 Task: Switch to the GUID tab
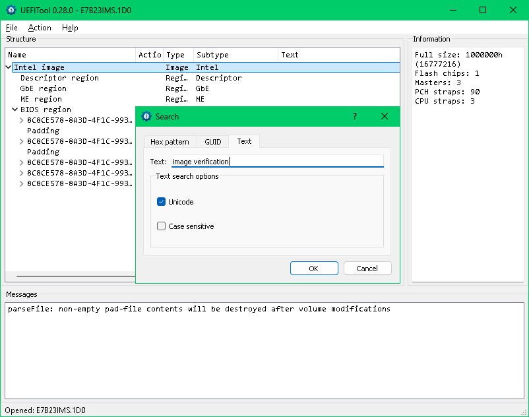[213, 142]
